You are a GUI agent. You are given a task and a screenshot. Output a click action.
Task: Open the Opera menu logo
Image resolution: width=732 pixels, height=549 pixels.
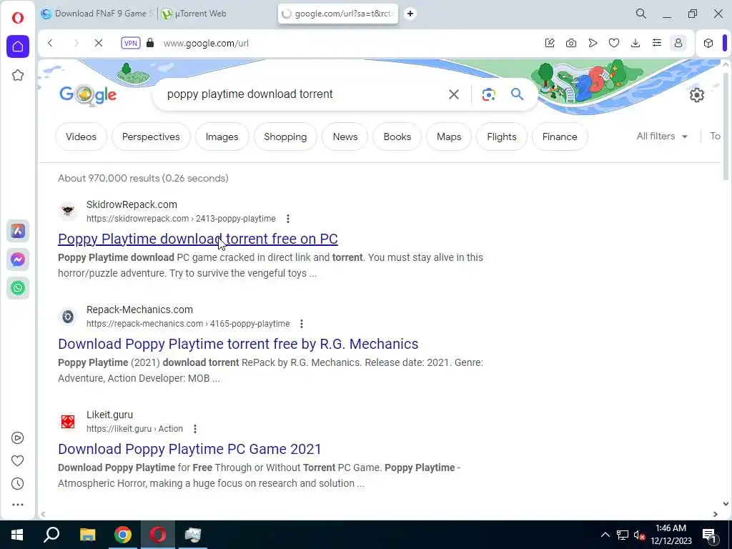tap(18, 18)
